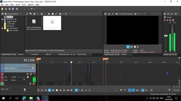The width and height of the screenshot is (181, 101).
Task: Click the Render As icon
Action: (x=13, y=9)
